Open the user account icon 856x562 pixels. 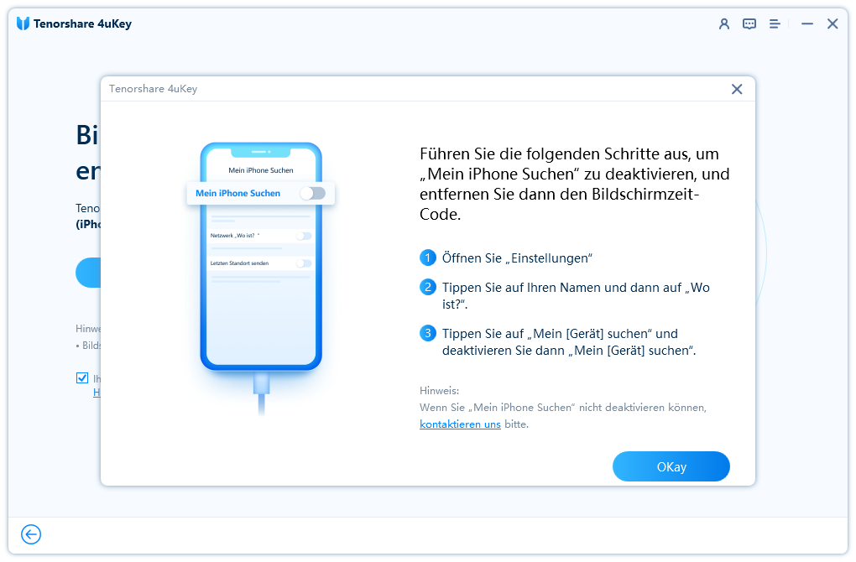pos(724,24)
